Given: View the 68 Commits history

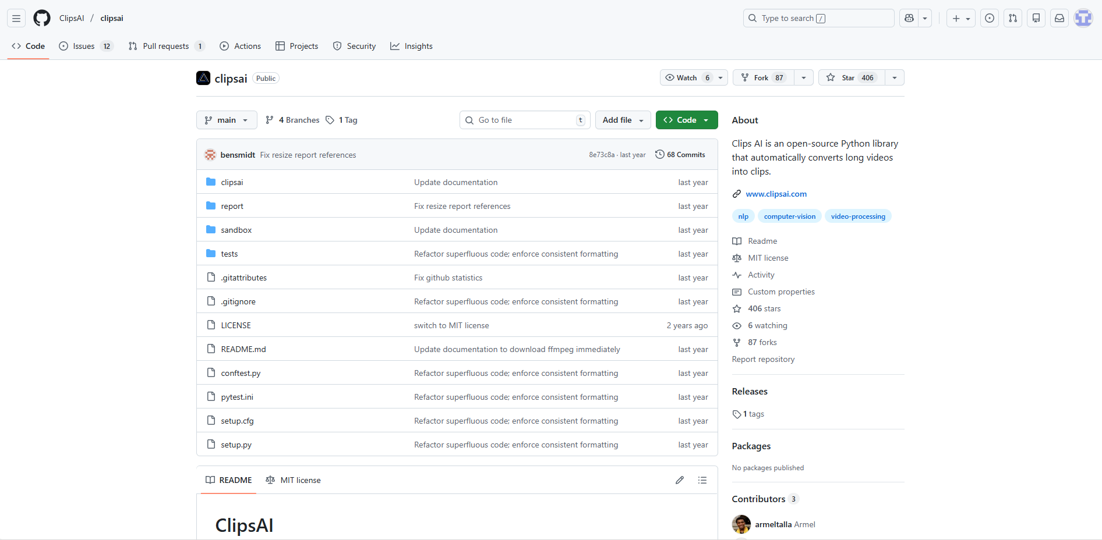Looking at the screenshot, I should [x=680, y=155].
